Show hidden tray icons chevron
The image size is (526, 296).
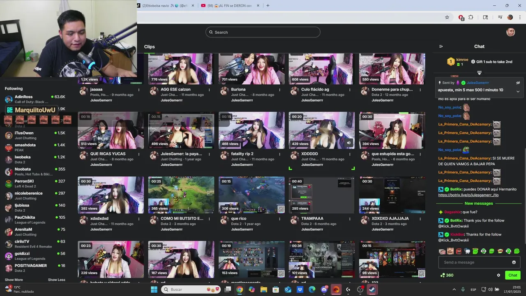454,289
